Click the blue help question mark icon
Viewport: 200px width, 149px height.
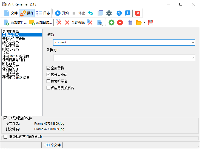[119, 13]
